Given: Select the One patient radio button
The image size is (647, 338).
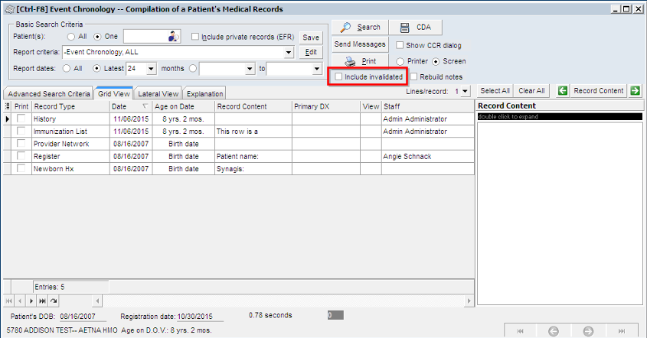Looking at the screenshot, I should tap(97, 37).
